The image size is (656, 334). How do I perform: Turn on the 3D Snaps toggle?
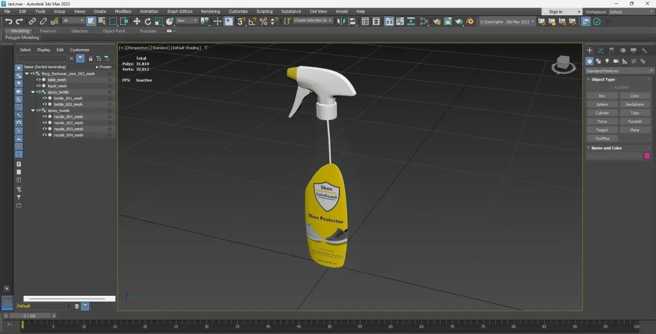(x=241, y=21)
